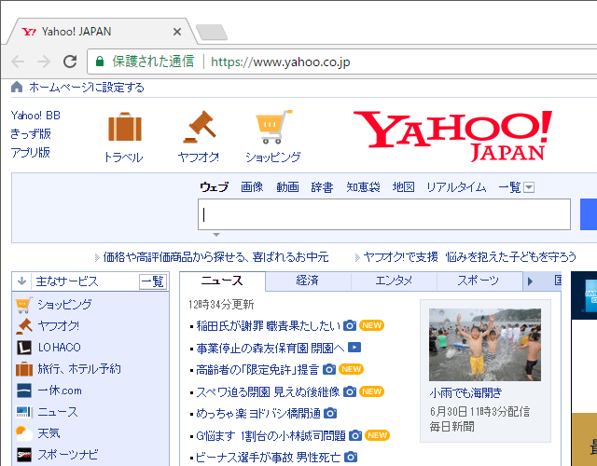
Task: Click the right arrow to show more topic tabs
Action: pos(530,281)
